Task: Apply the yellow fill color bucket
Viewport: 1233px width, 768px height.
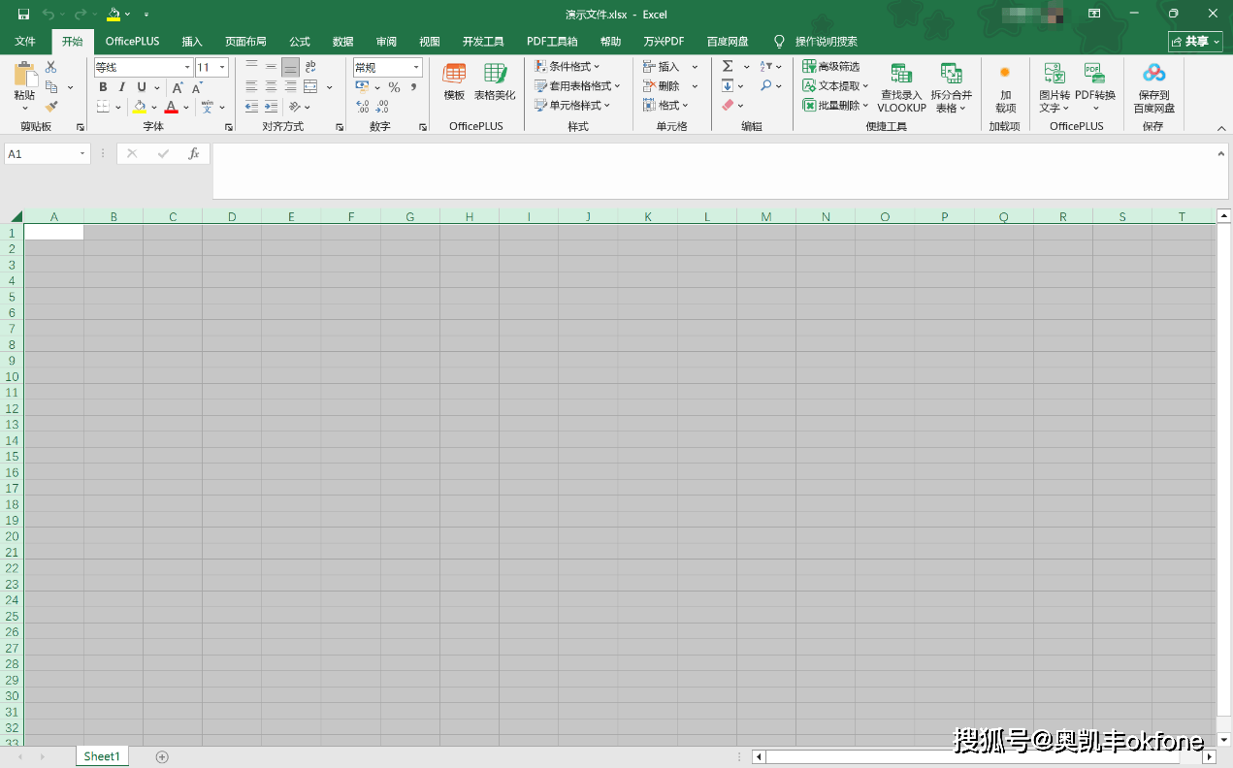Action: 140,107
